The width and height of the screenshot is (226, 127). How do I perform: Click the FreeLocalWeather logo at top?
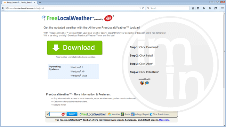(68, 18)
